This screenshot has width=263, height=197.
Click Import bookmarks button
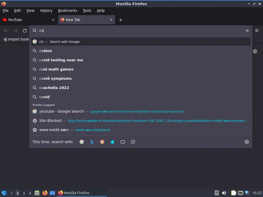16,39
